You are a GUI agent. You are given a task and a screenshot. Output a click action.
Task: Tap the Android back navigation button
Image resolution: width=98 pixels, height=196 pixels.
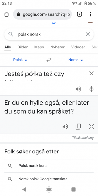(24, 189)
